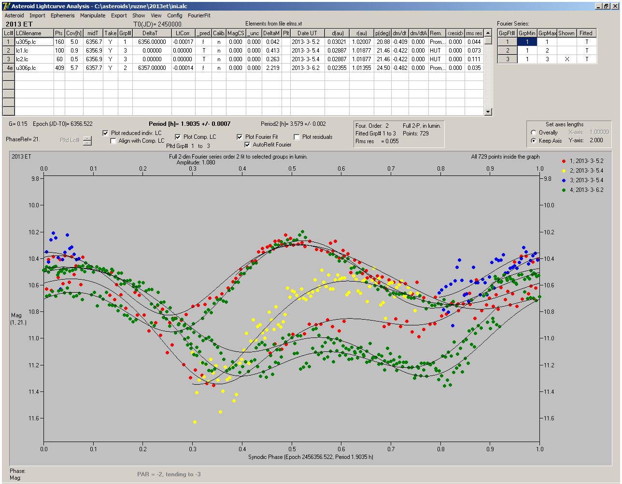Screen dimensions: 622x484
Task: Click the GrpMin cell in Fourier series row 1
Action: 527,42
